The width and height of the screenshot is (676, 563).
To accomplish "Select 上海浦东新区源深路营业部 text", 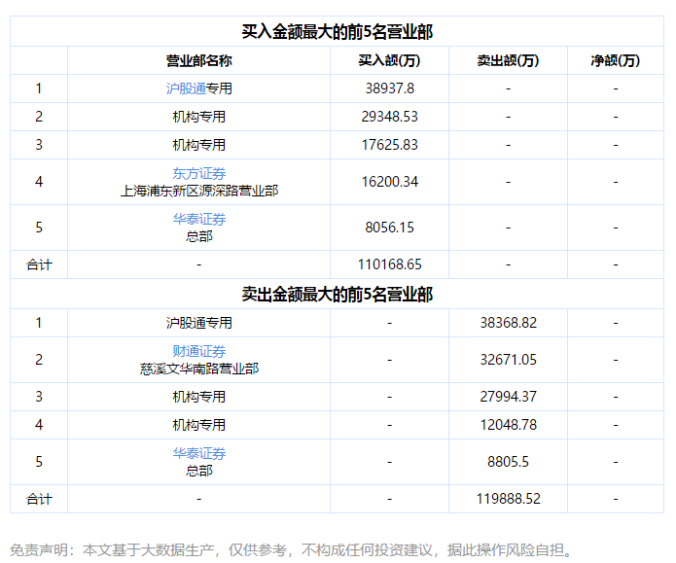I will pos(199,191).
